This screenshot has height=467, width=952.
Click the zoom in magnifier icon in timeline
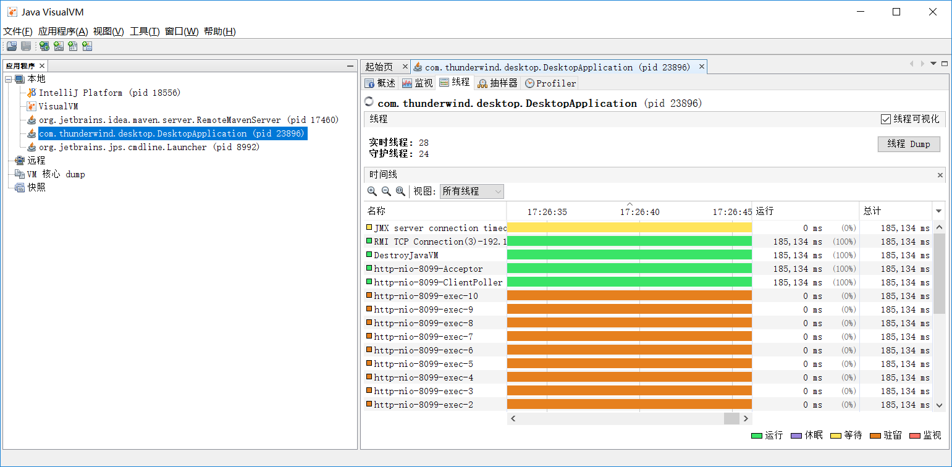tap(372, 191)
